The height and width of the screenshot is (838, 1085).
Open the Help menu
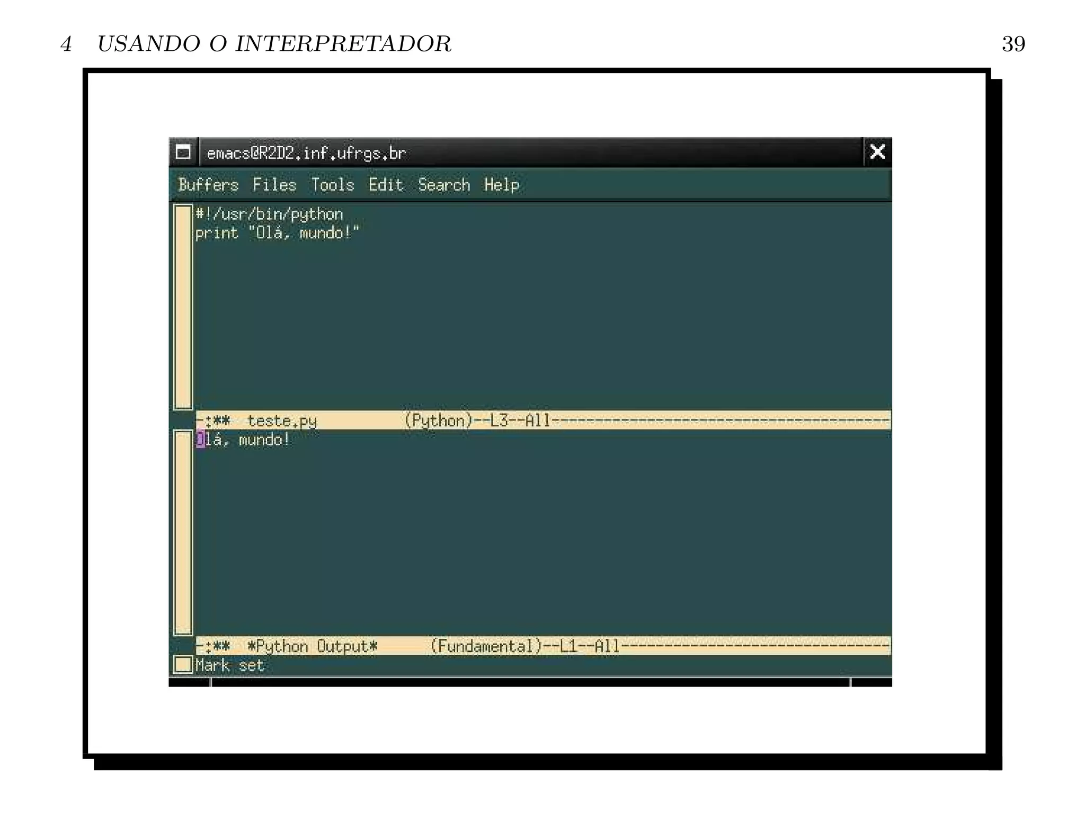click(x=501, y=185)
